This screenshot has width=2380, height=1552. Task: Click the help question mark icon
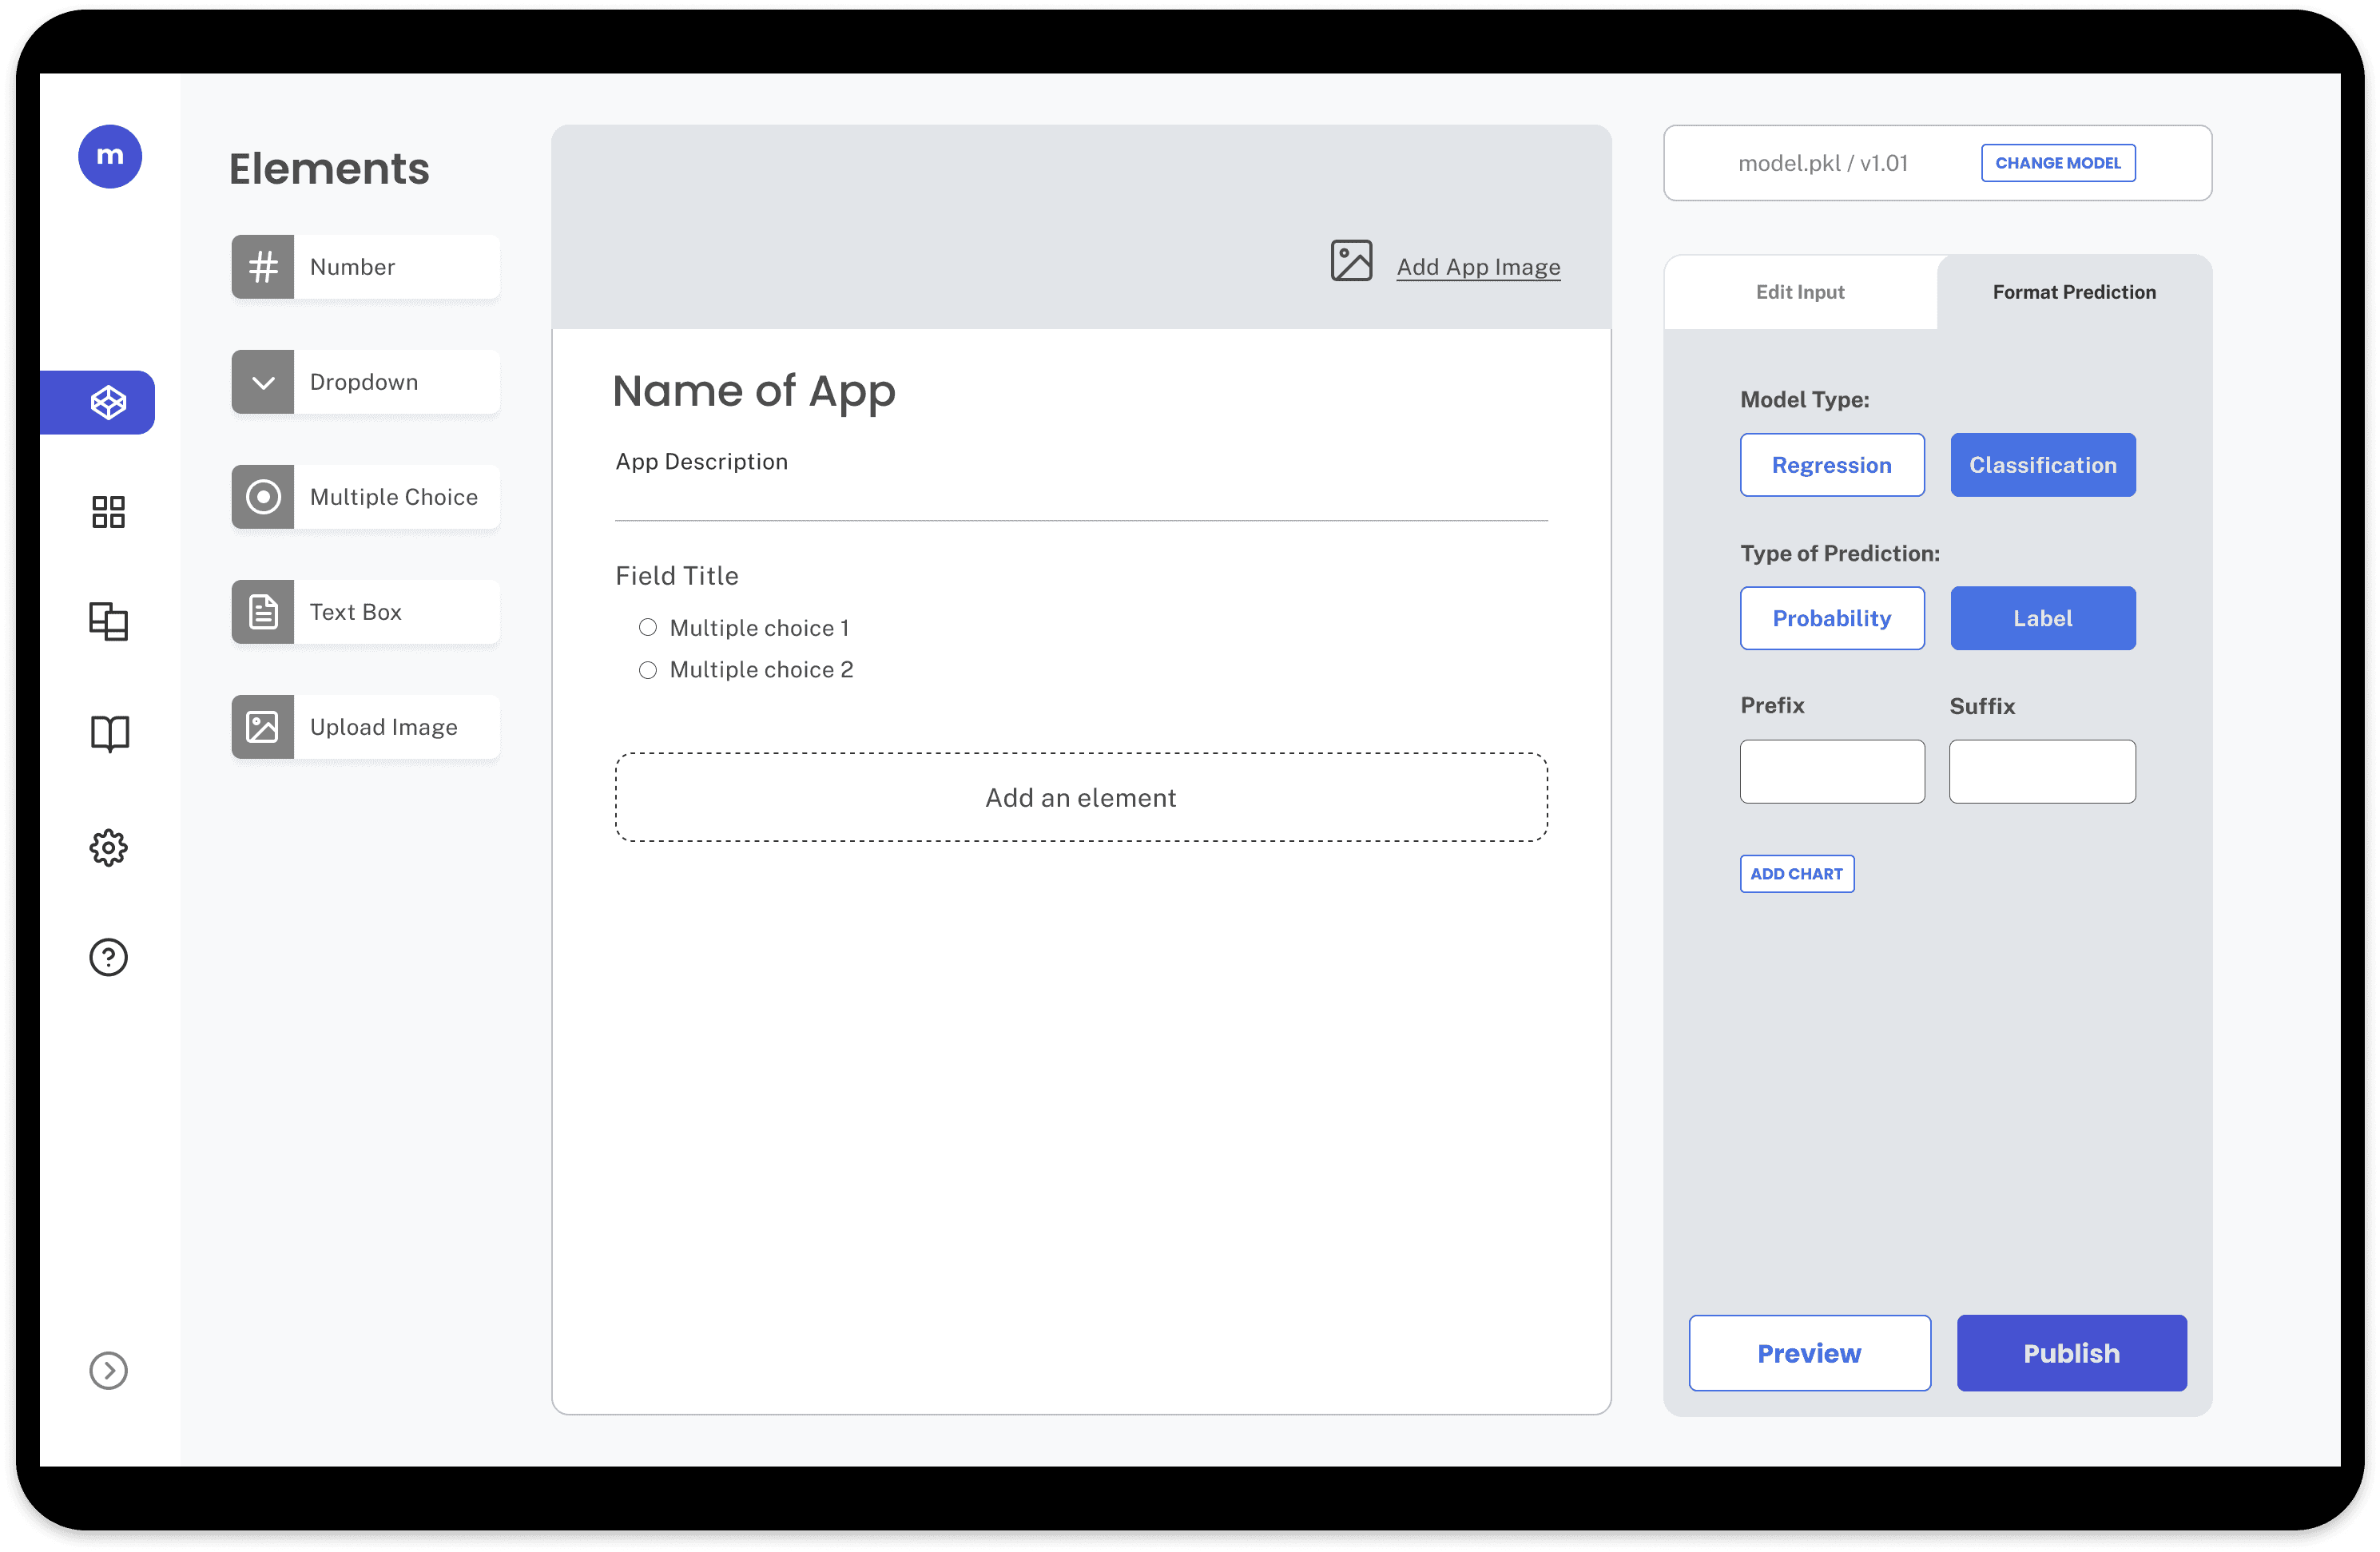tap(108, 958)
